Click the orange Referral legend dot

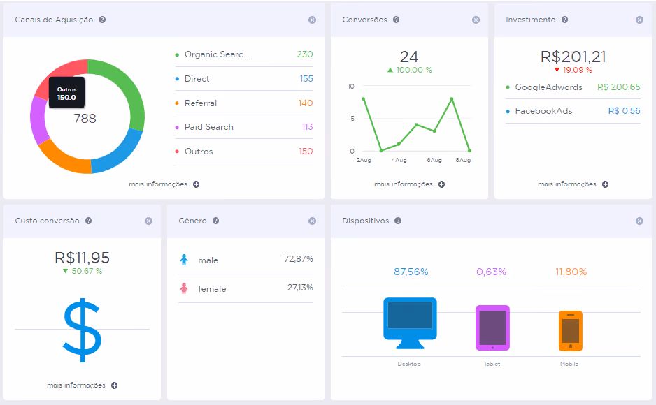coord(177,103)
